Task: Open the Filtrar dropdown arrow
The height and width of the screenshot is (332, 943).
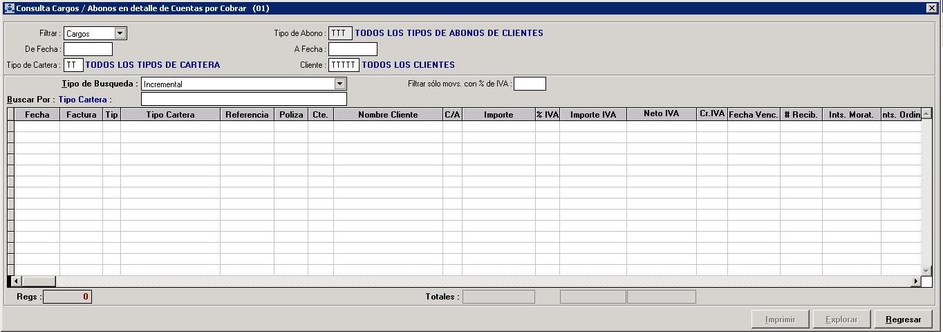Action: 120,33
